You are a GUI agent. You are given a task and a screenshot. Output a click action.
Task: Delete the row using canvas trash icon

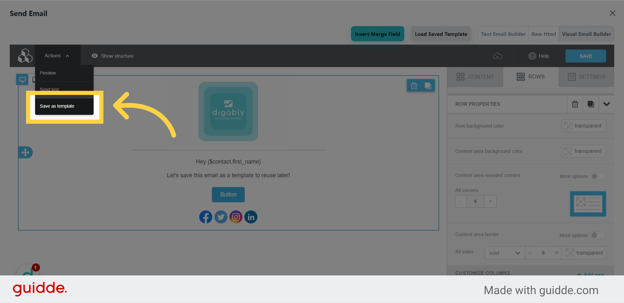tap(414, 86)
